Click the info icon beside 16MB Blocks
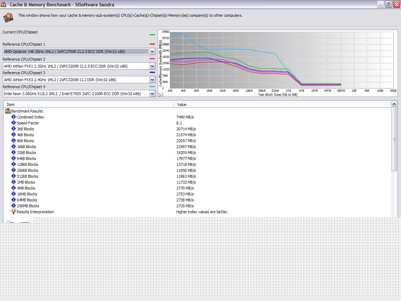Image resolution: width=401 pixels, height=301 pixels. click(14, 194)
